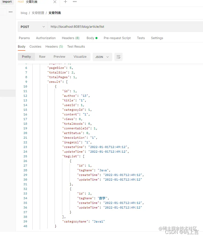Open the request Params tab
This screenshot has width=203, height=237.
(24, 38)
